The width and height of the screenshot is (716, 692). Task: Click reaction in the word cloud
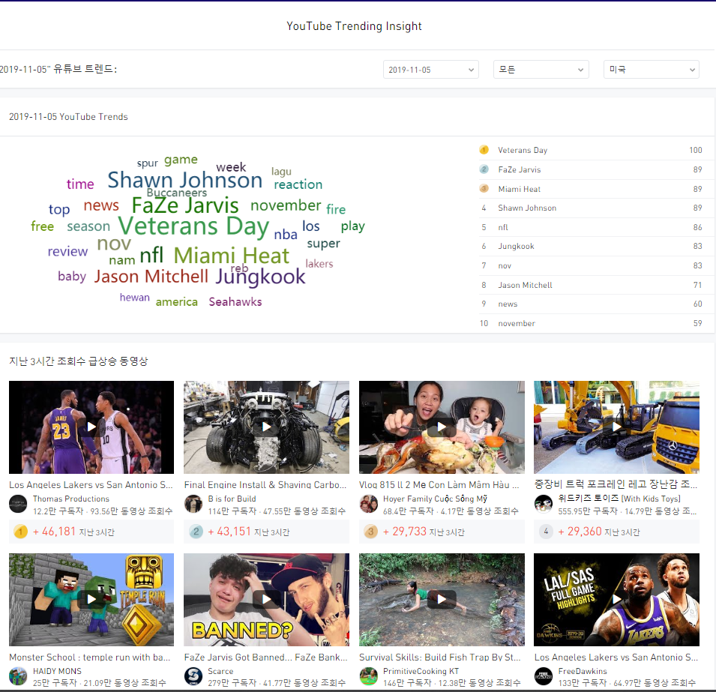click(298, 184)
